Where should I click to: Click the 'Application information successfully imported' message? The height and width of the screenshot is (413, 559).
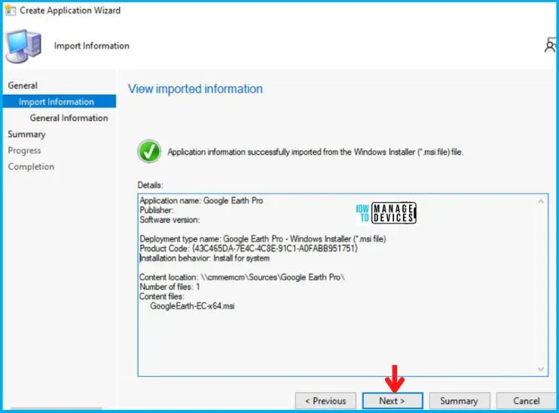click(316, 152)
